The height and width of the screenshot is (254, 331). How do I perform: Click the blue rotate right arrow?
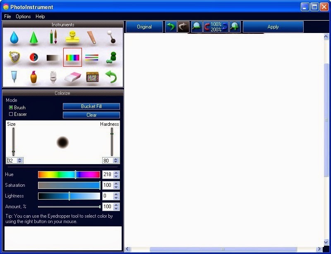(x=225, y=27)
